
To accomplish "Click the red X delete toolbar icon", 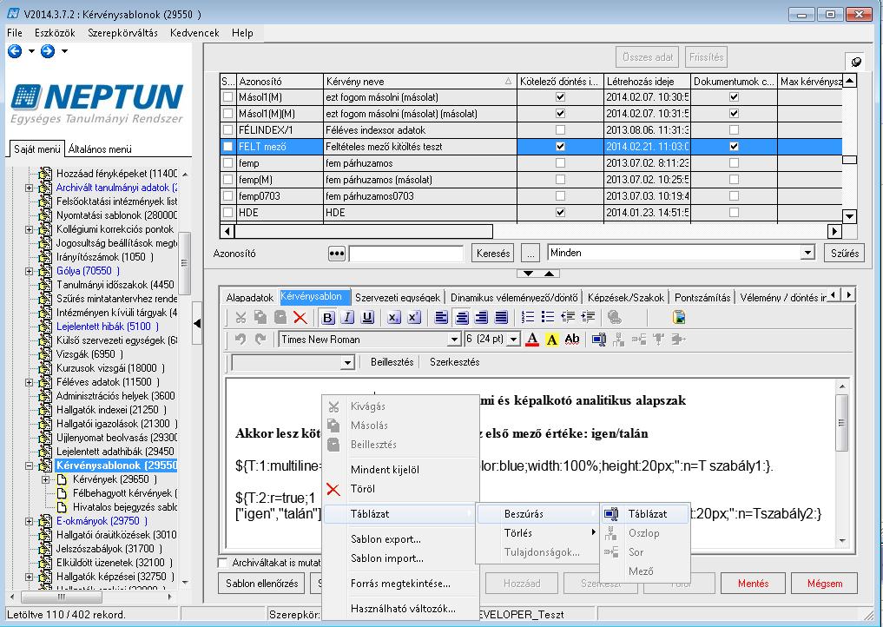I will click(300, 318).
